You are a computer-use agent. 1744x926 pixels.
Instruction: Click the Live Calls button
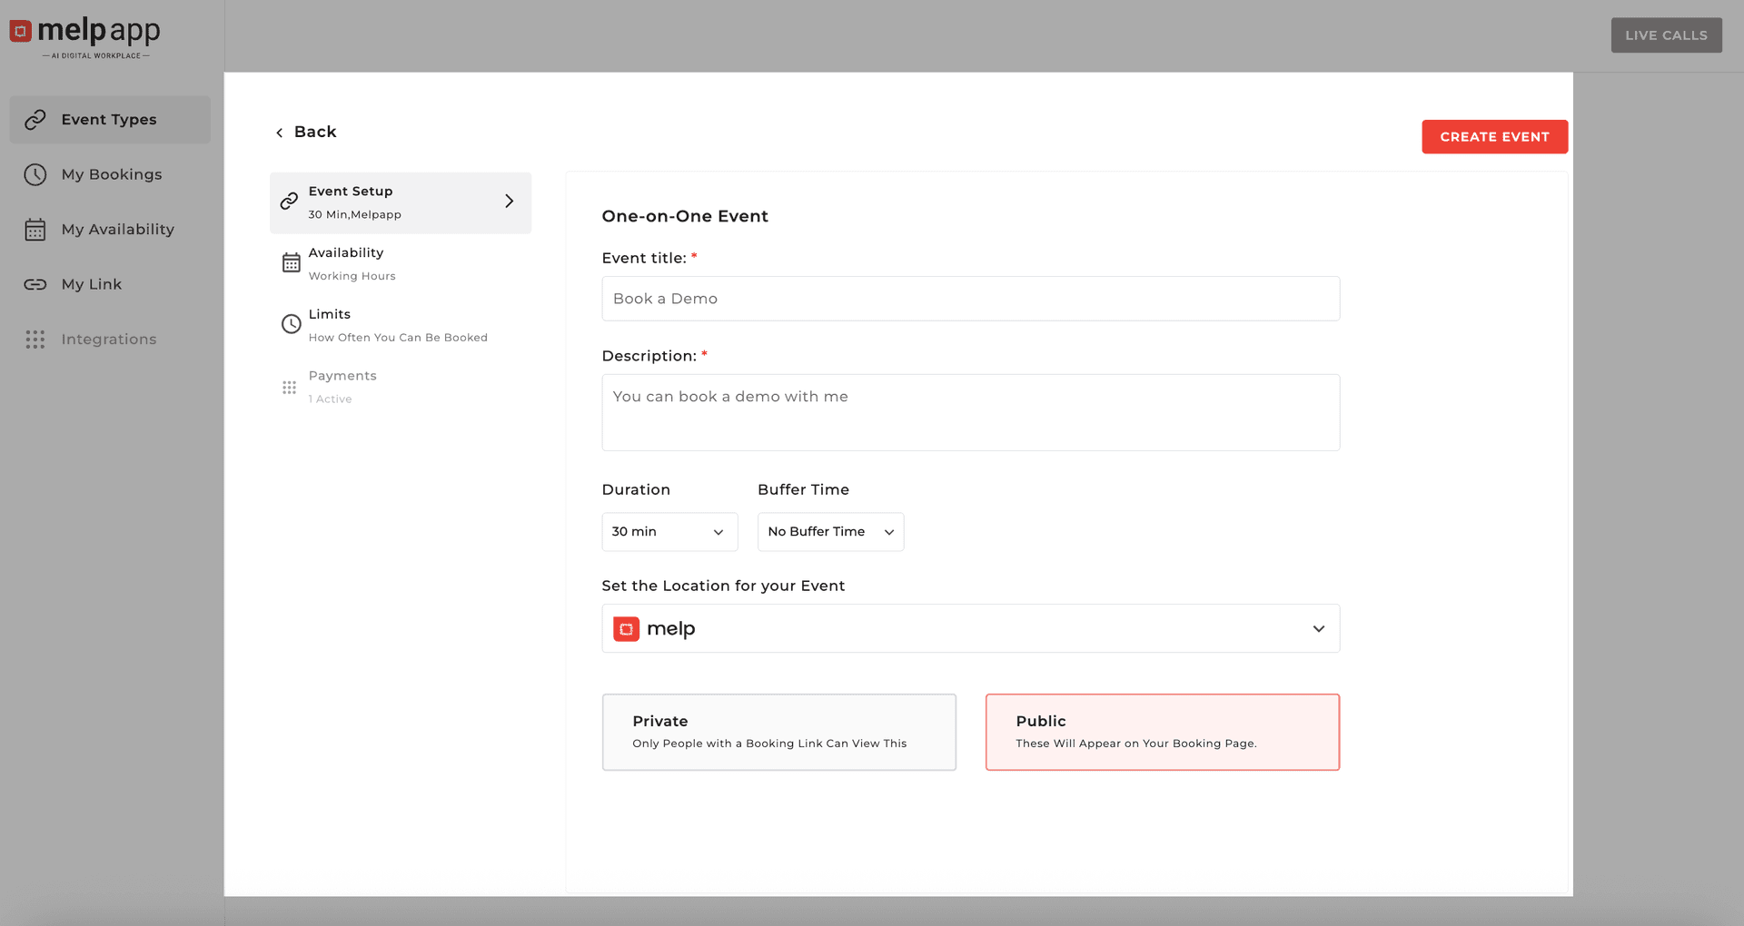(x=1666, y=35)
